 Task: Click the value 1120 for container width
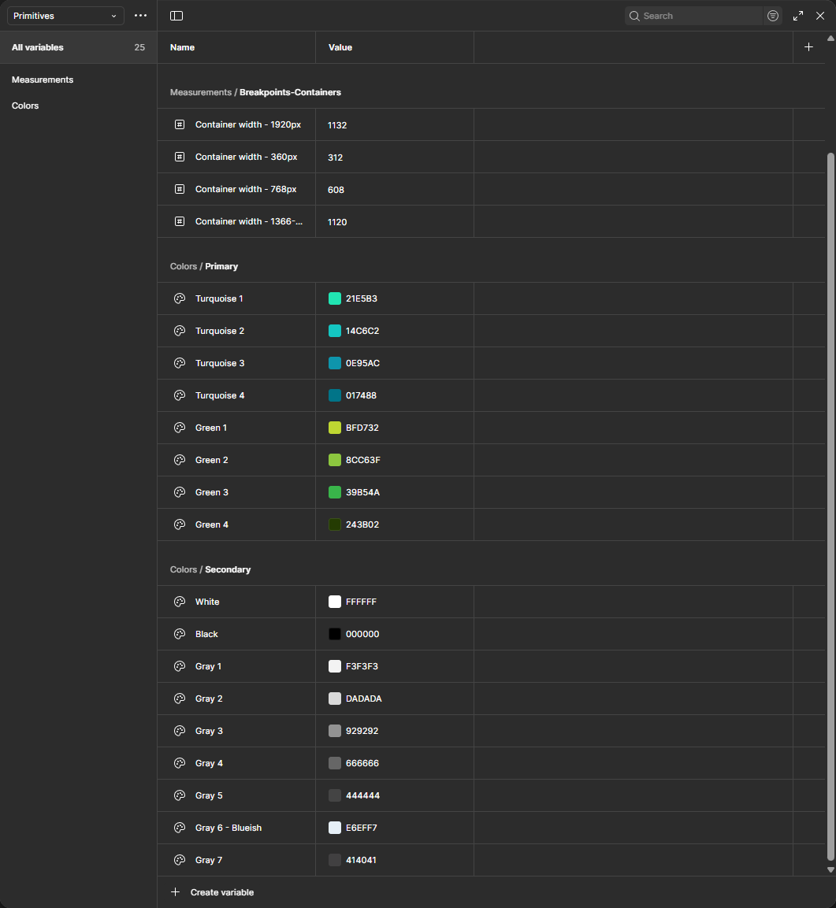[337, 222]
